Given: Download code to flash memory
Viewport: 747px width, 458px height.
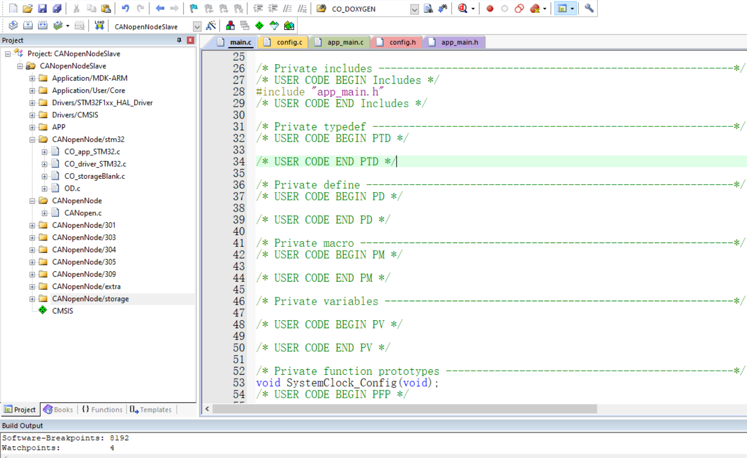Looking at the screenshot, I should 99,25.
